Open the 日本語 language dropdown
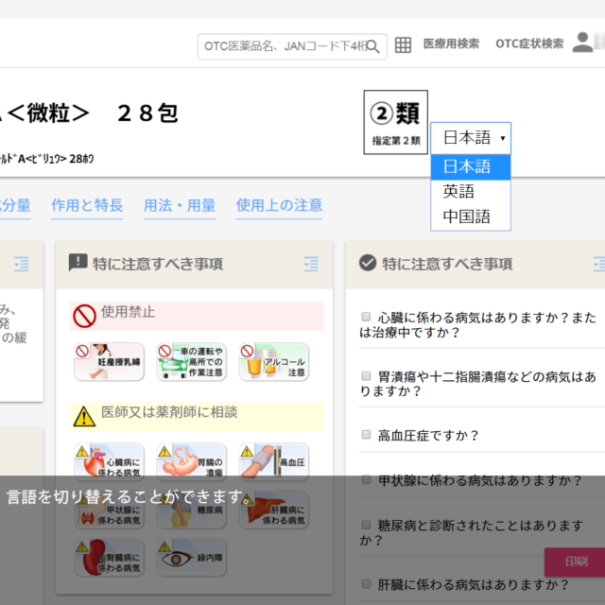Screen dimensions: 605x605 click(471, 138)
